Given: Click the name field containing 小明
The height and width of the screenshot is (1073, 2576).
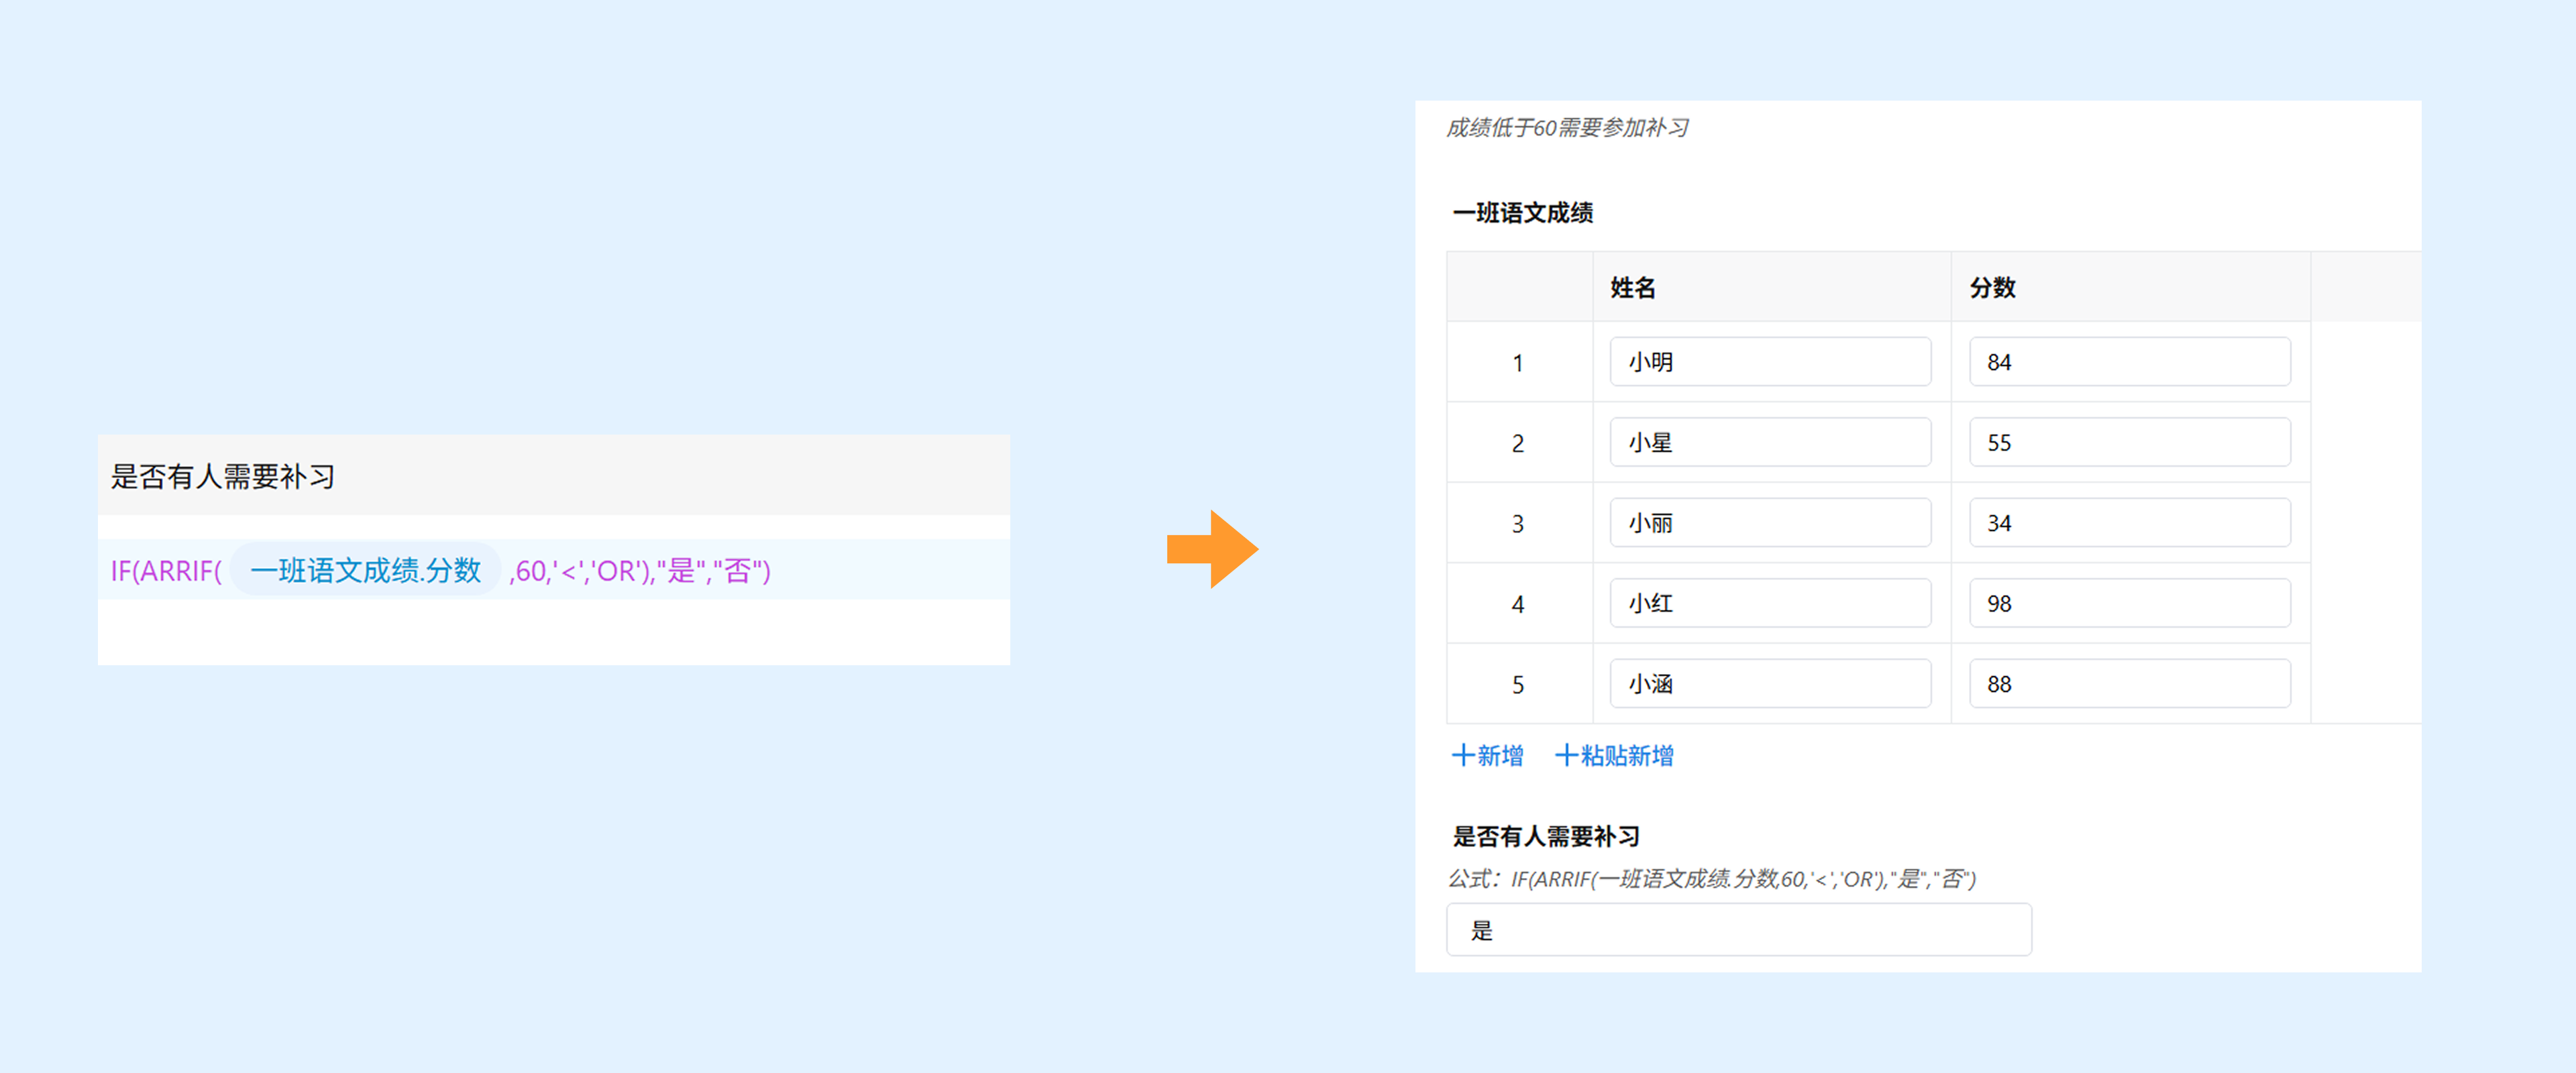Looking at the screenshot, I should [1769, 362].
